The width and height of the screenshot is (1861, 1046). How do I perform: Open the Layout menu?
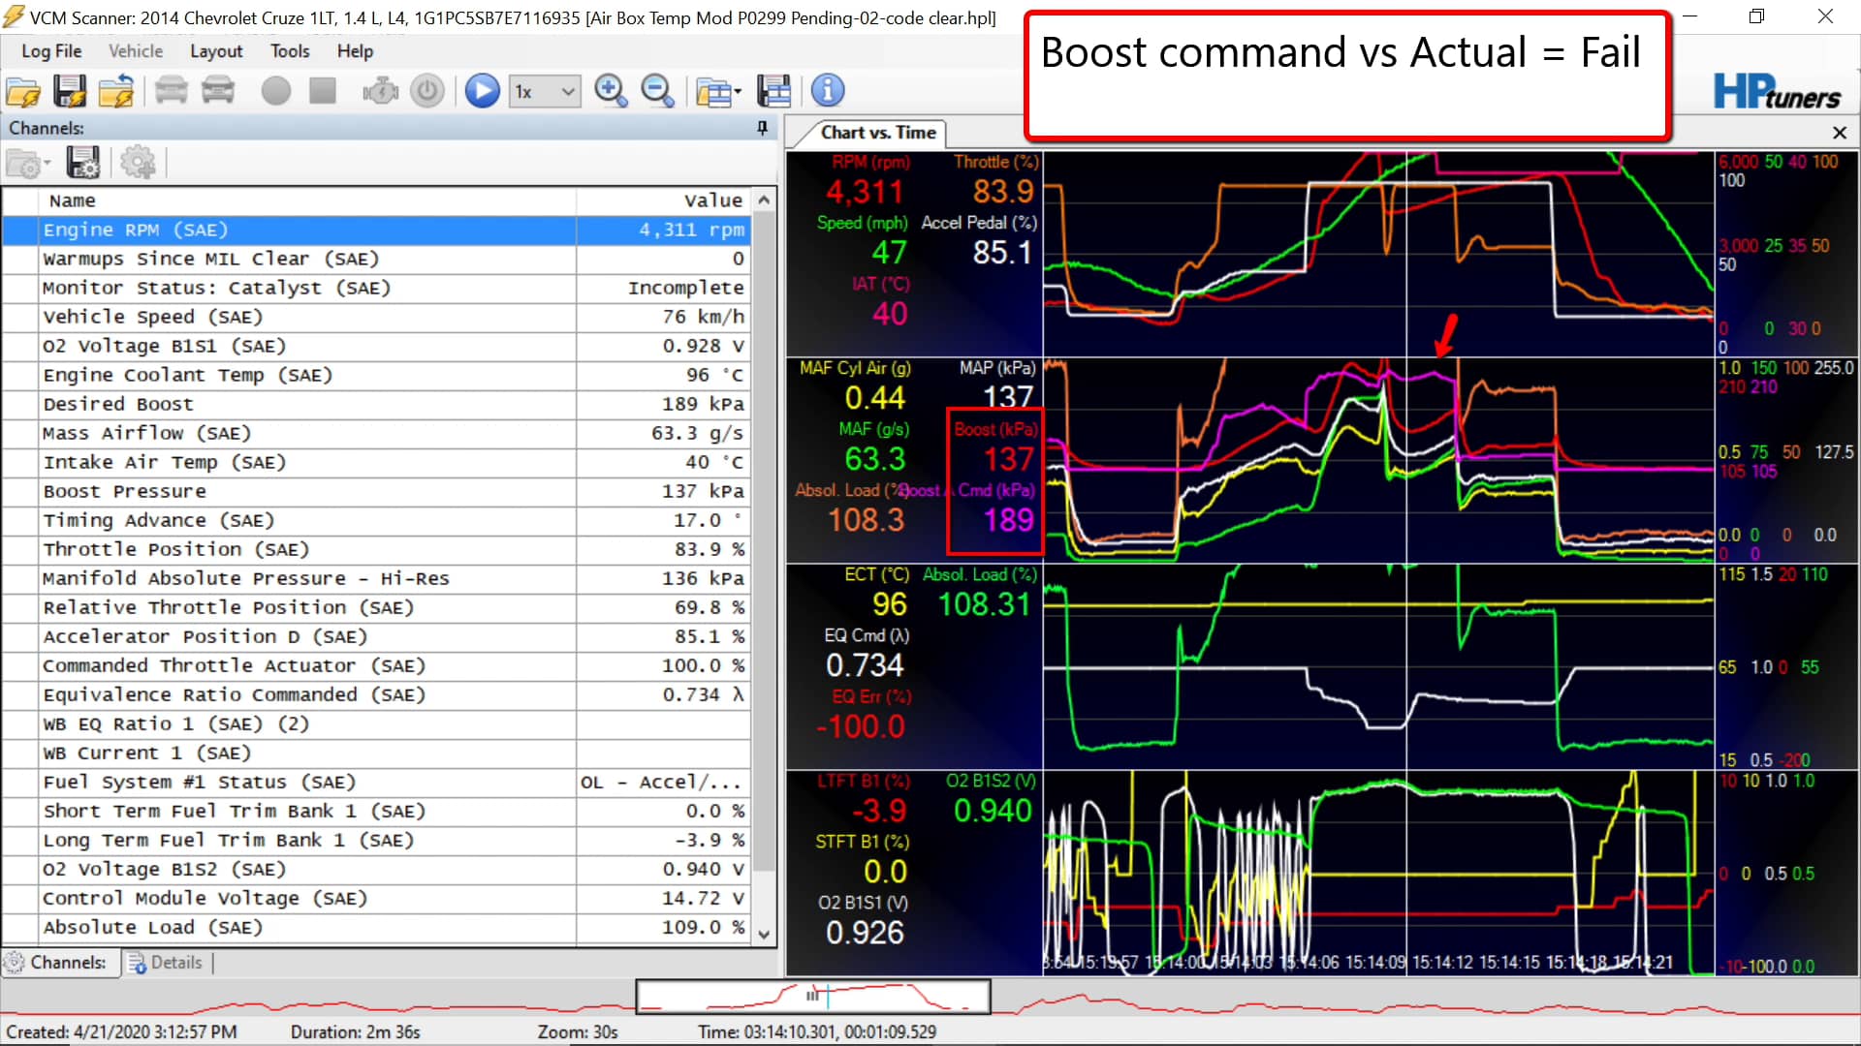pos(216,51)
